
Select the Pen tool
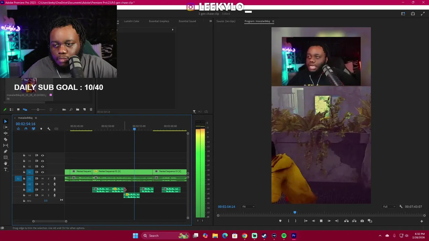tap(5, 151)
